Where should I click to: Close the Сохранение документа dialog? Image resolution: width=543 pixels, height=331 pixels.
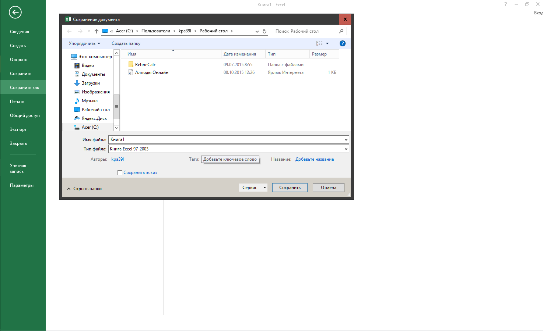tap(345, 19)
